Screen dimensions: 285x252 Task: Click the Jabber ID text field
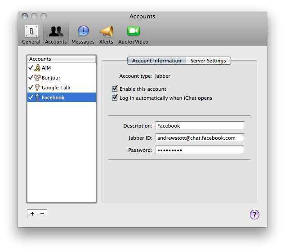(200, 138)
